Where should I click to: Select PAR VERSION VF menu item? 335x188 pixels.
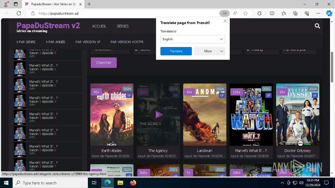point(88,42)
